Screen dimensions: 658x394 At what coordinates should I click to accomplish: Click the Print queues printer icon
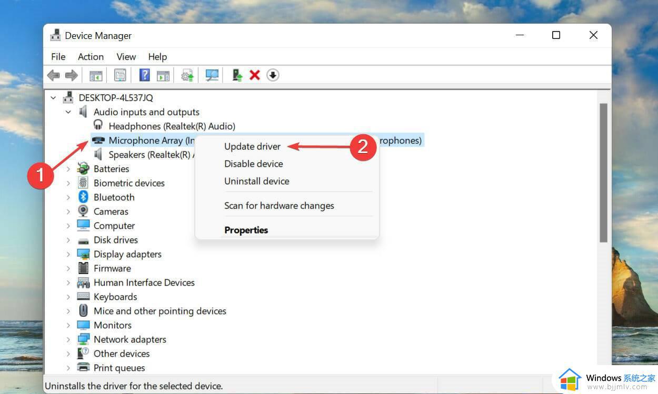click(83, 367)
